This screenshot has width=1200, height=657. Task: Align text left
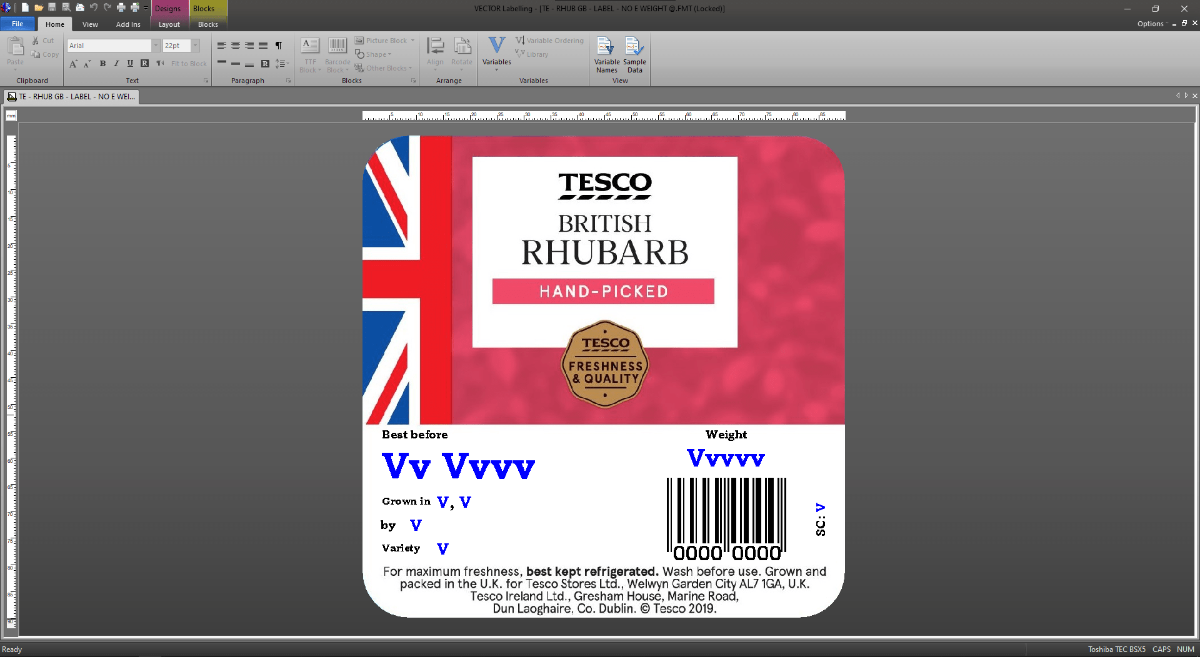pos(222,46)
